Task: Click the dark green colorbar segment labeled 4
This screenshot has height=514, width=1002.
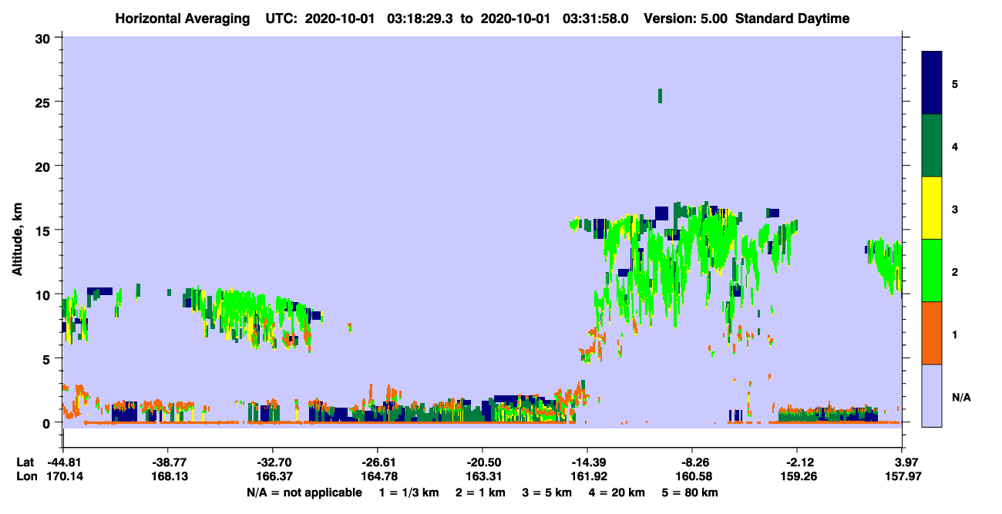Action: 932,146
